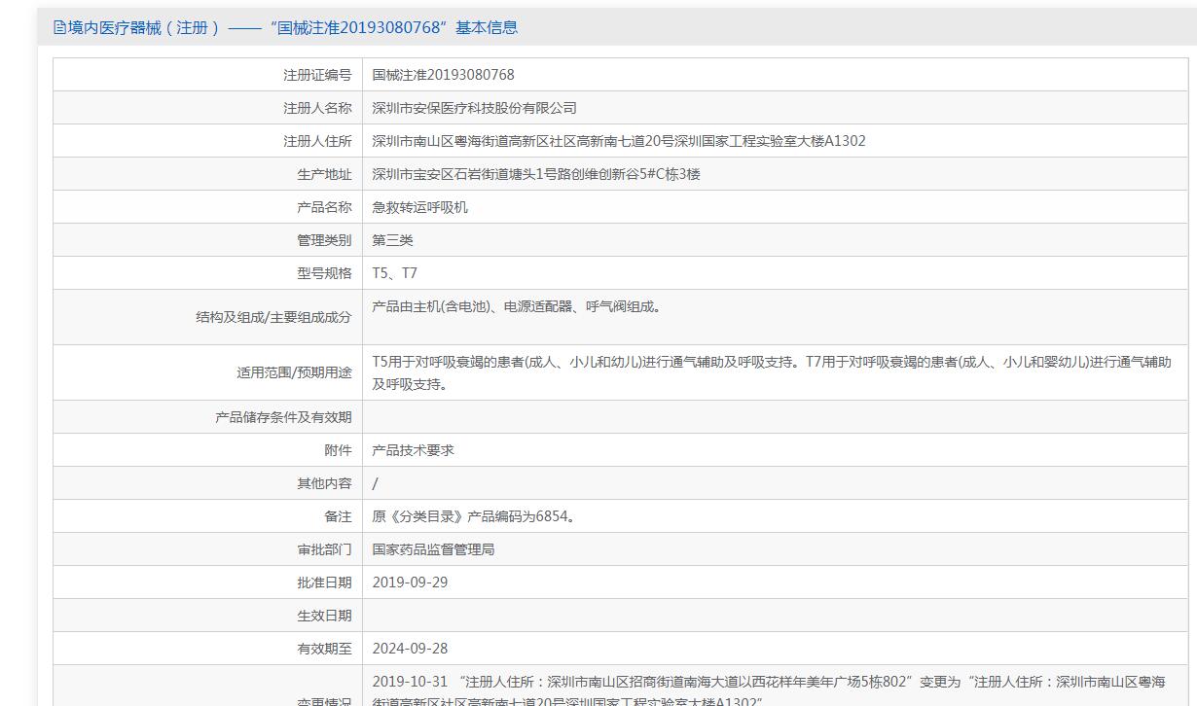This screenshot has height=706, width=1197.
Task: Open the 产品技术要求 attachment text
Action: (414, 450)
